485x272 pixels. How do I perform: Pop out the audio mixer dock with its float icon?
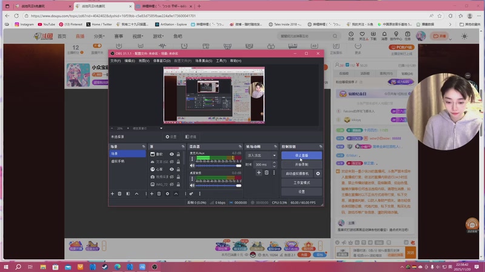point(240,146)
